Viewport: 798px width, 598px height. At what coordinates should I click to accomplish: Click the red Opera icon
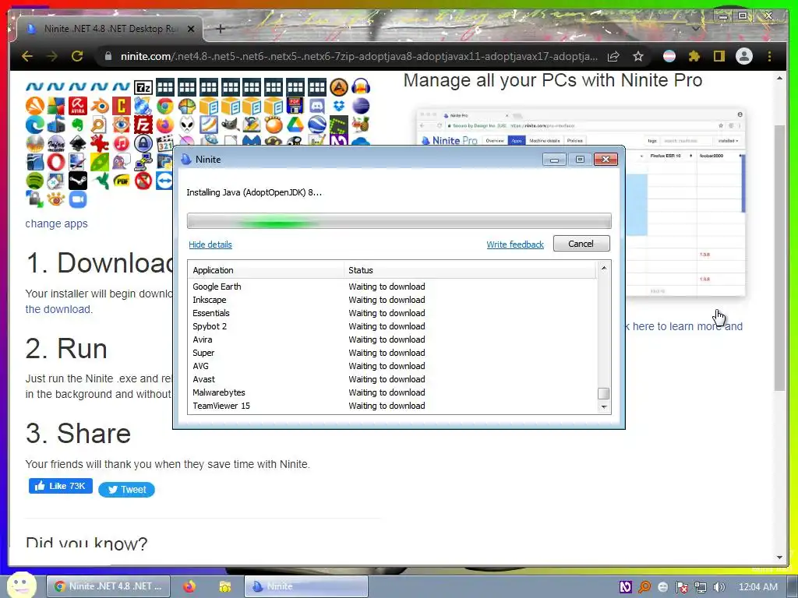tap(56, 162)
